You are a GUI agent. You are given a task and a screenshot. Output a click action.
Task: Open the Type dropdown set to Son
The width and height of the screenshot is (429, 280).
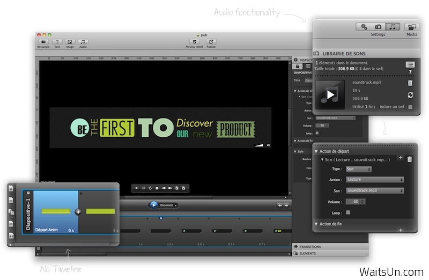(x=359, y=169)
